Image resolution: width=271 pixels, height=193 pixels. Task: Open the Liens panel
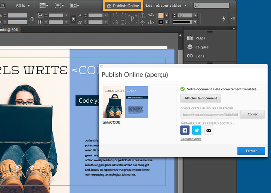click(200, 56)
